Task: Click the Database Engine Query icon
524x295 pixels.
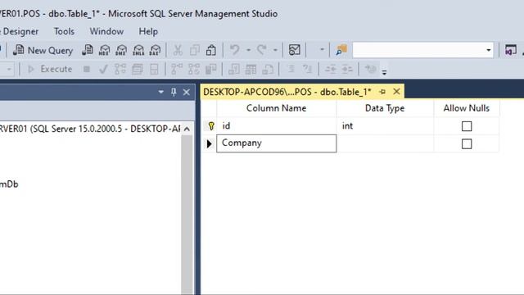Action: [88, 50]
